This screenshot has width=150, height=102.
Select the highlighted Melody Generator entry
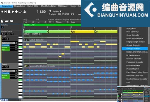point(135,49)
